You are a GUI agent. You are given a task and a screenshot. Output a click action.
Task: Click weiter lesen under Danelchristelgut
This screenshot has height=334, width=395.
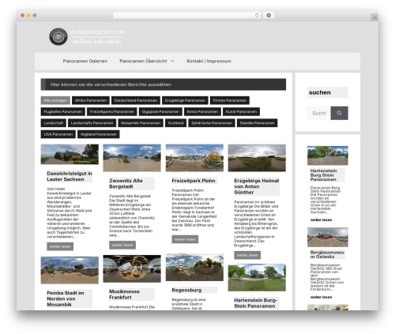coord(60,246)
